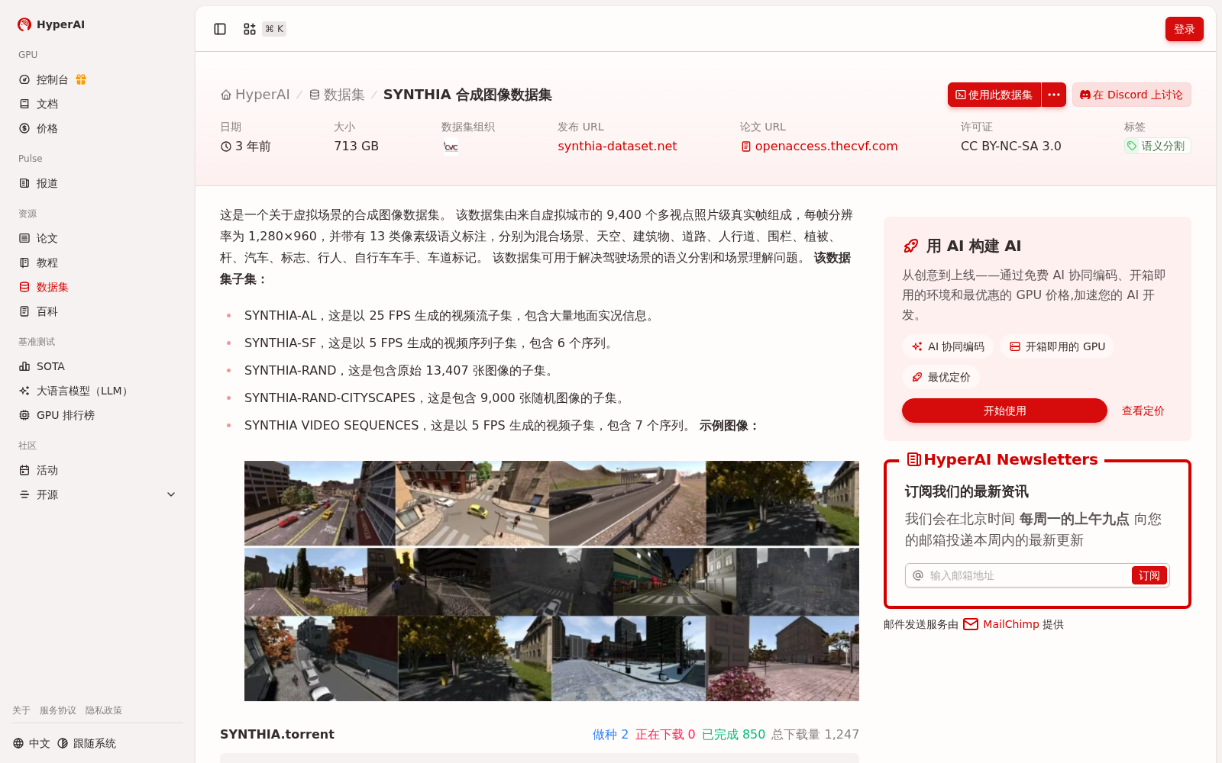Click CC BY-NC-SA 3.0 license text

1010,146
